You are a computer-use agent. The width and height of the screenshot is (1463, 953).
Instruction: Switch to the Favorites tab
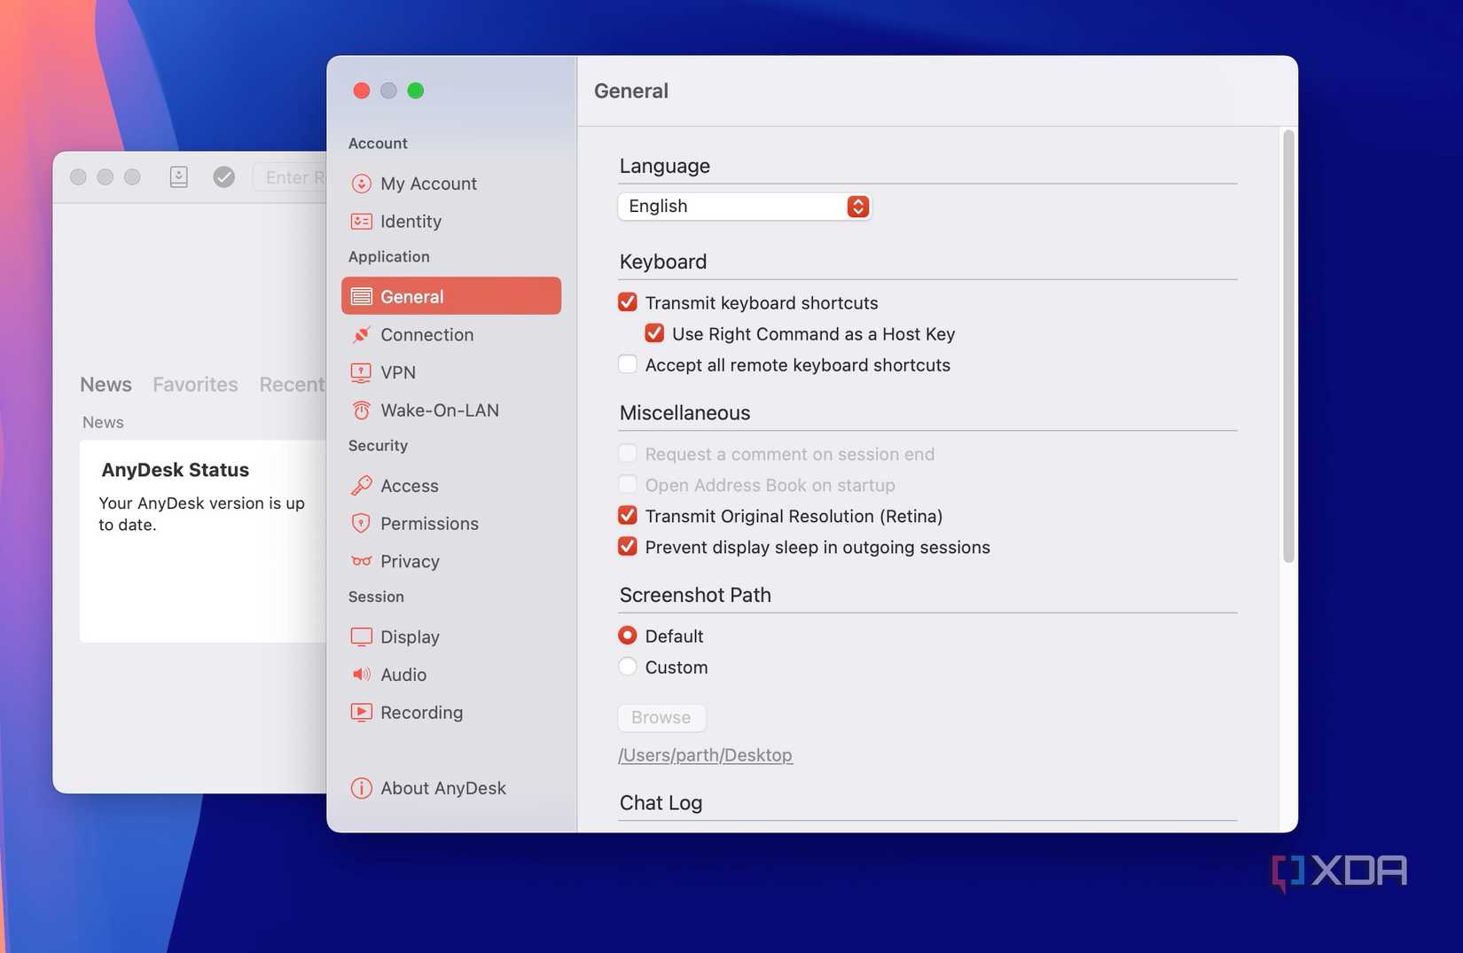tap(195, 385)
